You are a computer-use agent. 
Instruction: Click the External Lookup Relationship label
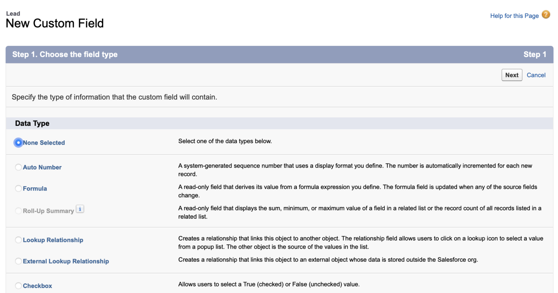click(x=66, y=261)
